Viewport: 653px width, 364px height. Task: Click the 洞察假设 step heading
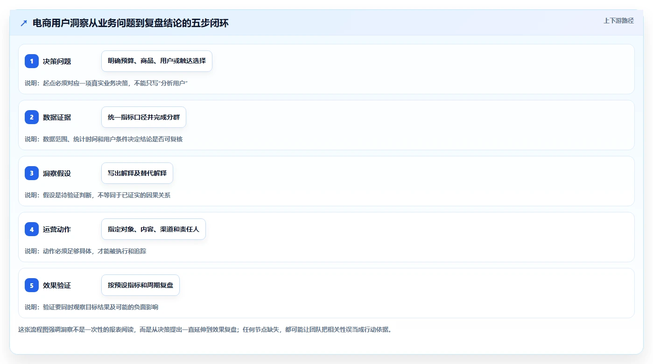57,173
